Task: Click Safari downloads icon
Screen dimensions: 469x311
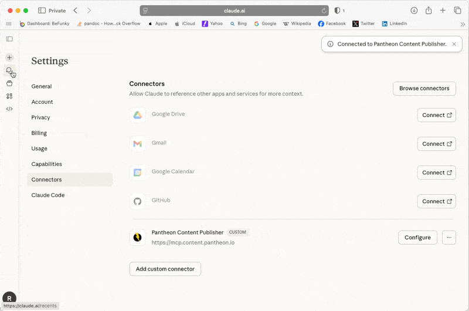Action: pos(414,11)
